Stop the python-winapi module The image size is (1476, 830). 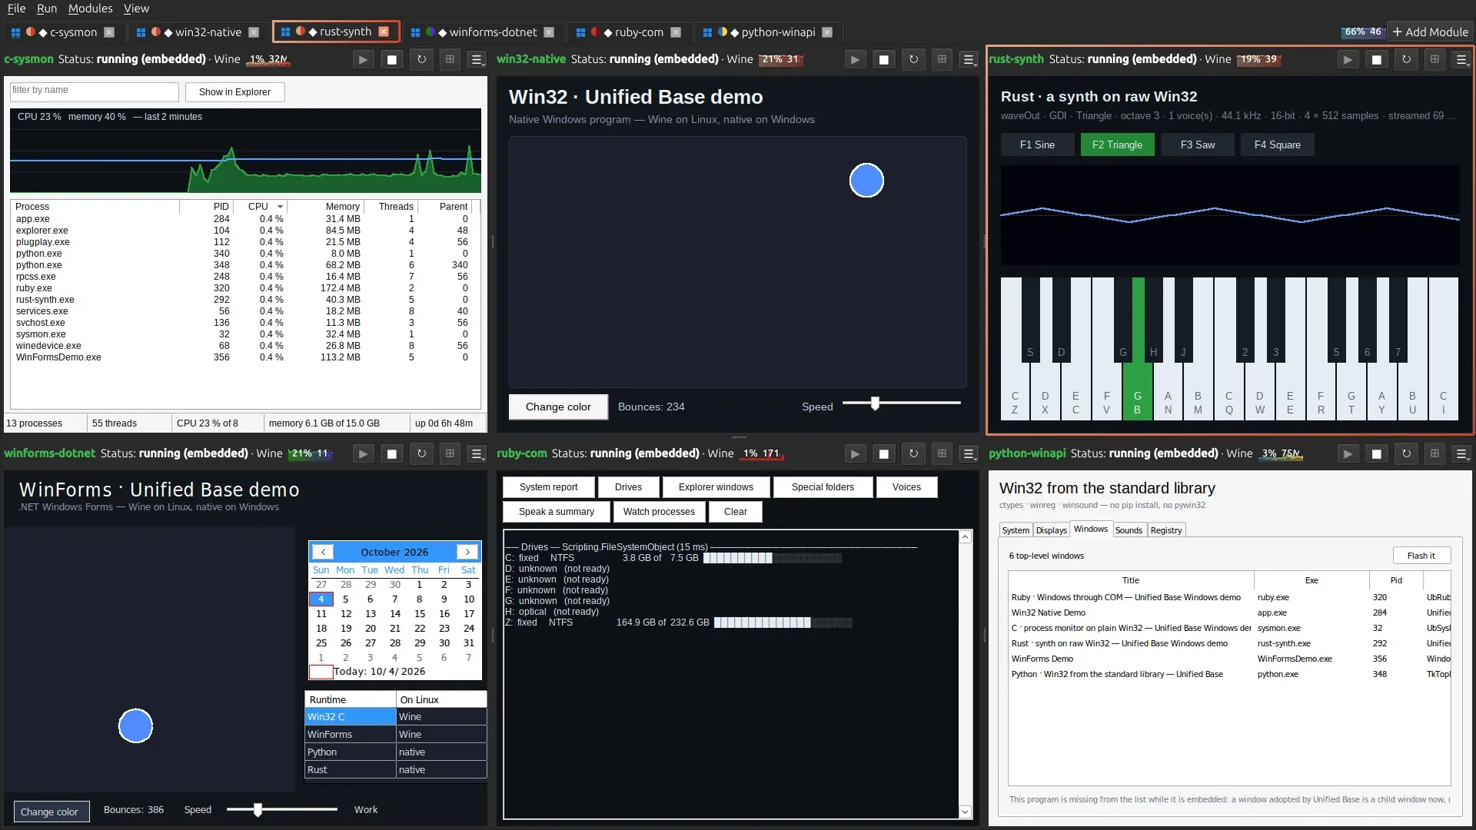coord(1376,453)
